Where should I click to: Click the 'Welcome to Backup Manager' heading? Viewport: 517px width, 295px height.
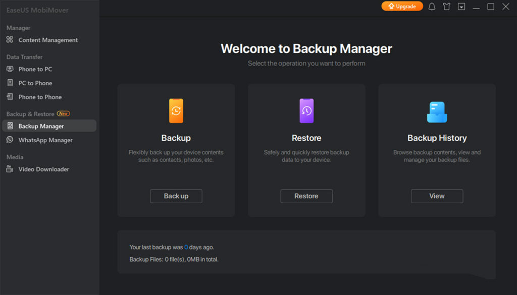point(306,49)
